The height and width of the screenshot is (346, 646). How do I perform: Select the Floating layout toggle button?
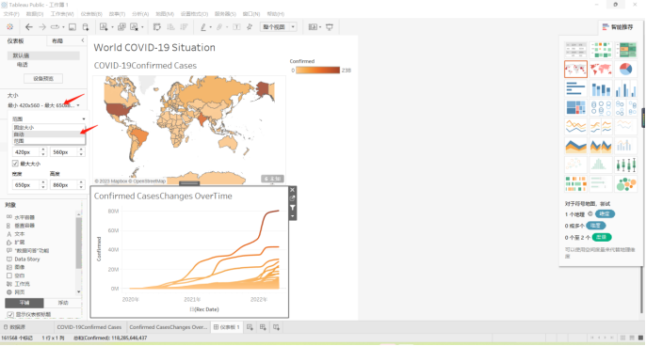[63, 303]
